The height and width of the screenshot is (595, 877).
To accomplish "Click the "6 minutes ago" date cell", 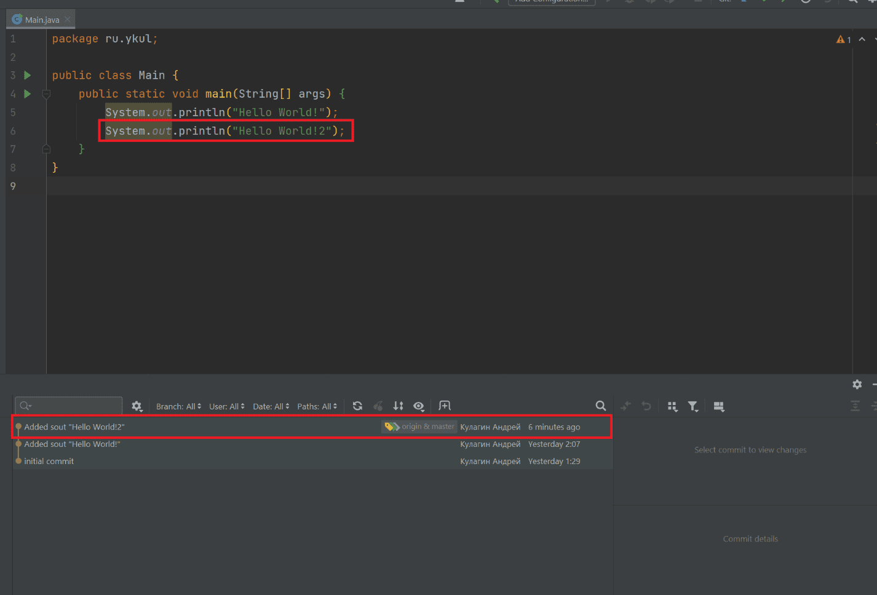I will click(x=554, y=427).
